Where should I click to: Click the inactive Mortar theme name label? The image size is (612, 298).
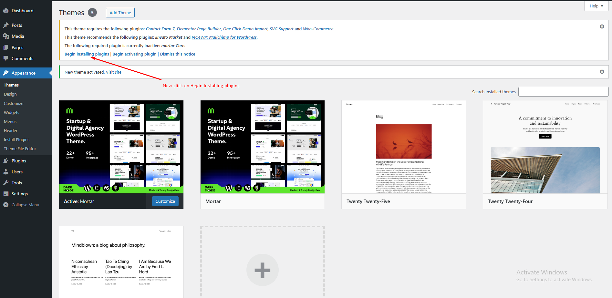point(213,201)
